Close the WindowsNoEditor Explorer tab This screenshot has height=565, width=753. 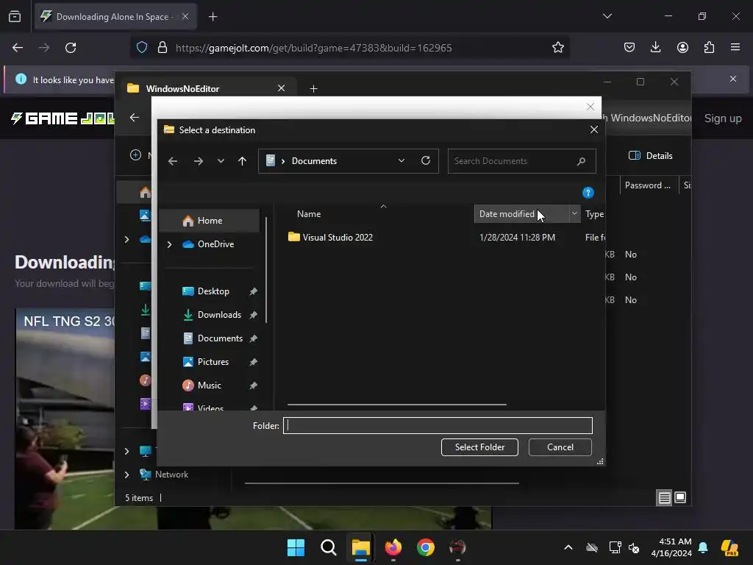click(282, 88)
